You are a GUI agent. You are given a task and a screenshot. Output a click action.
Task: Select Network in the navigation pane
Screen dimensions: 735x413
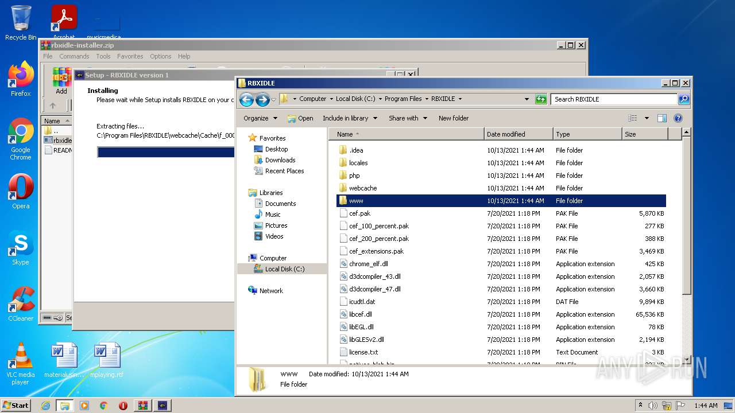(271, 291)
